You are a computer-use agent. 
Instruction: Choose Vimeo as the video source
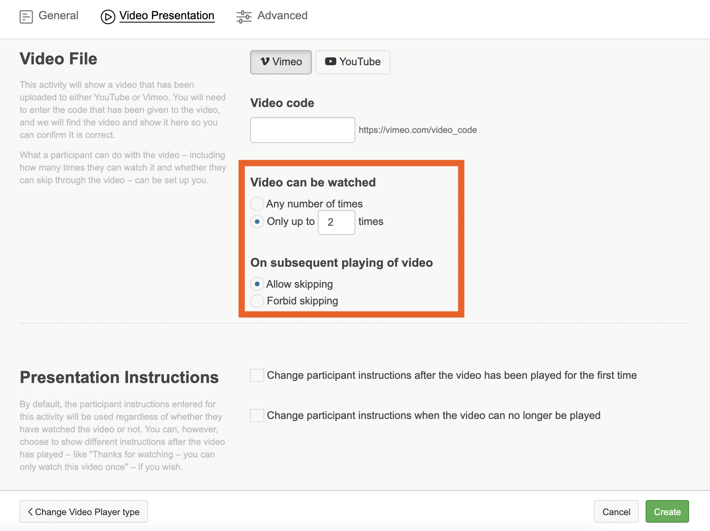pos(281,62)
